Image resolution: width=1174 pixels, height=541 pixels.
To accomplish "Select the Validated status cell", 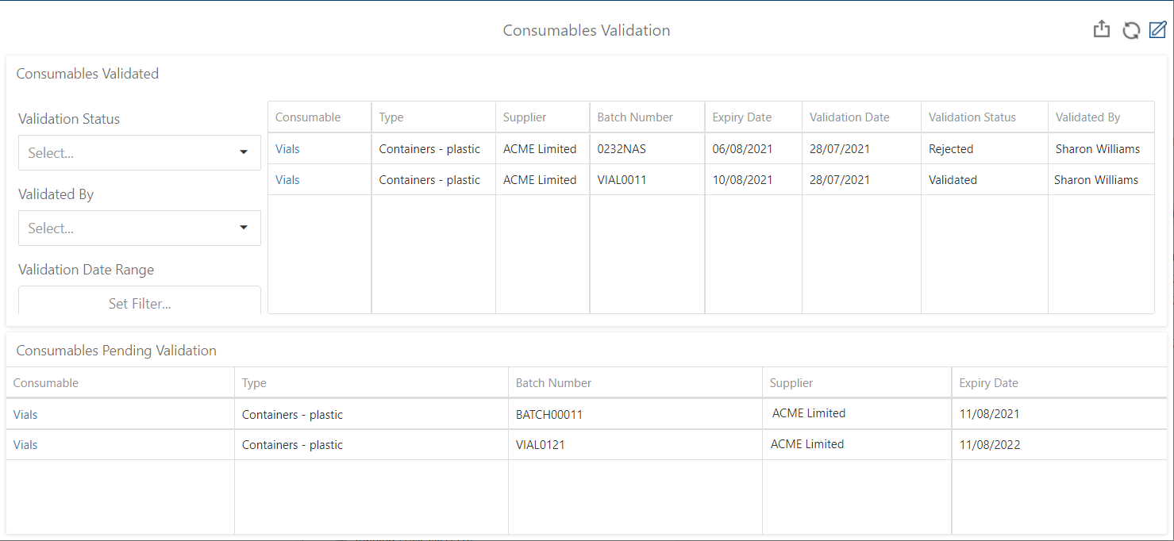I will (953, 179).
